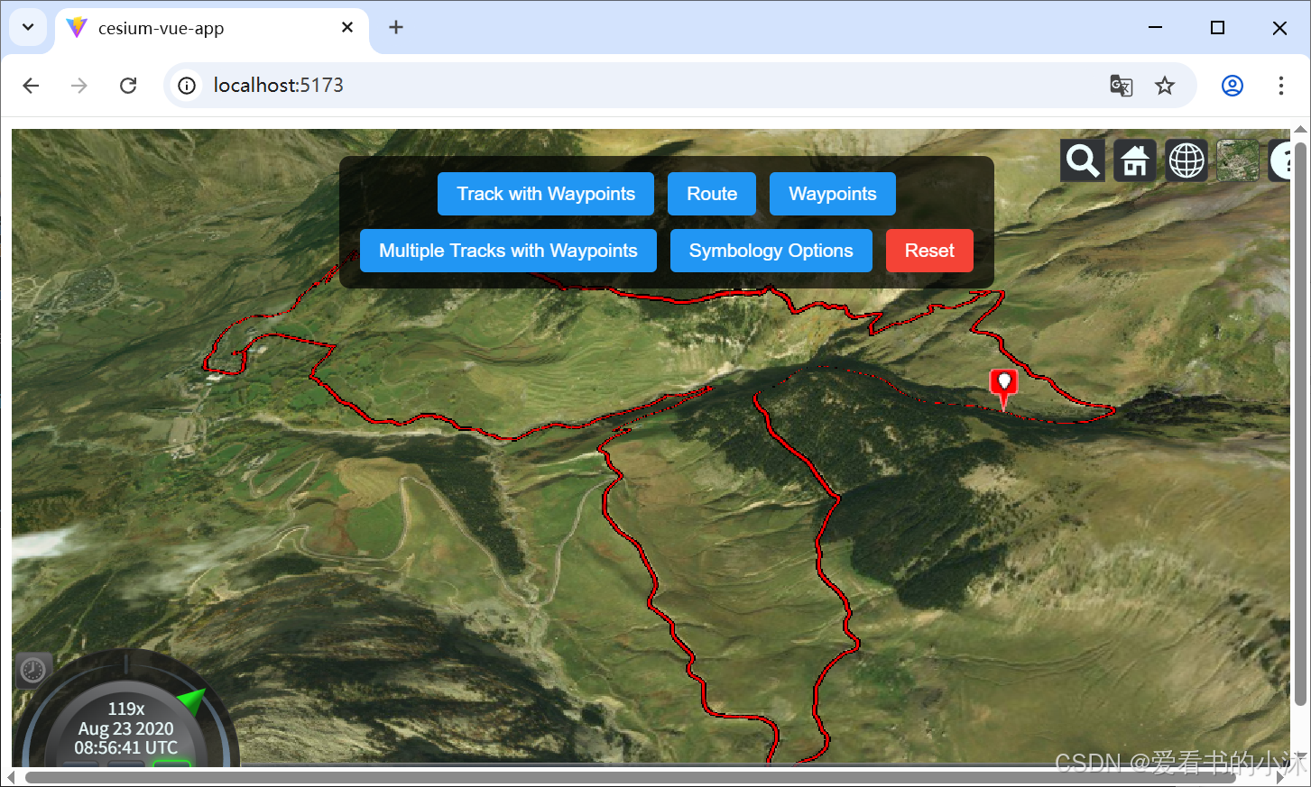Screen dimensions: 1311x787
Task: Open a new browser tab
Action: coord(395,28)
